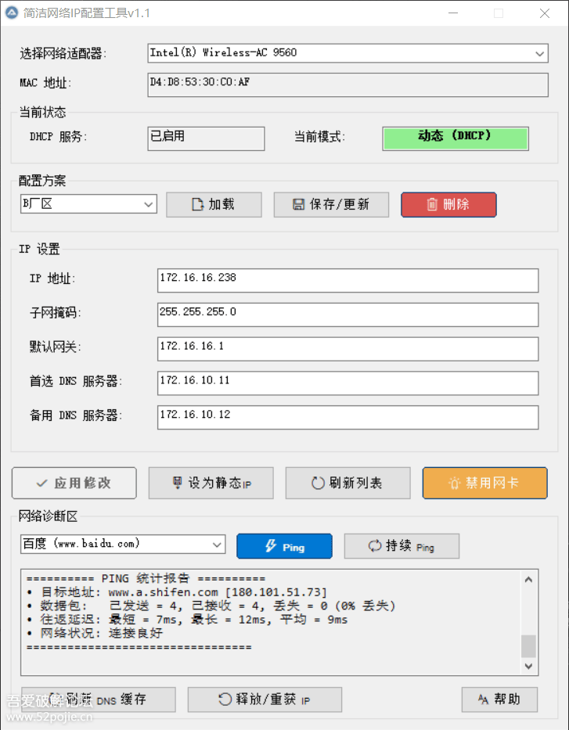Click the alternate DNS field 172.16.10.12

348,417
